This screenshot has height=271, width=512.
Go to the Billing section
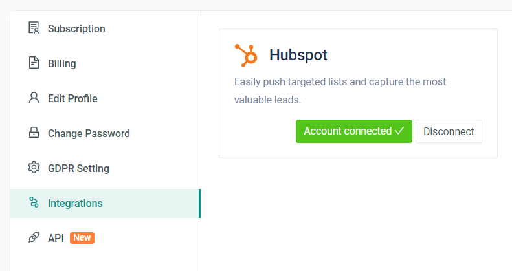point(61,63)
